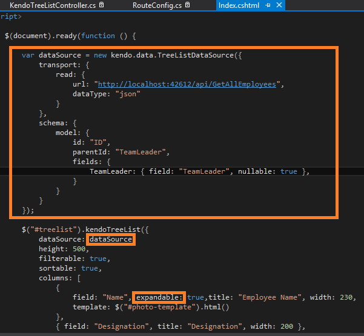The image size is (364, 336).
Task: Click the 'model:' property line
Action: (x=72, y=133)
